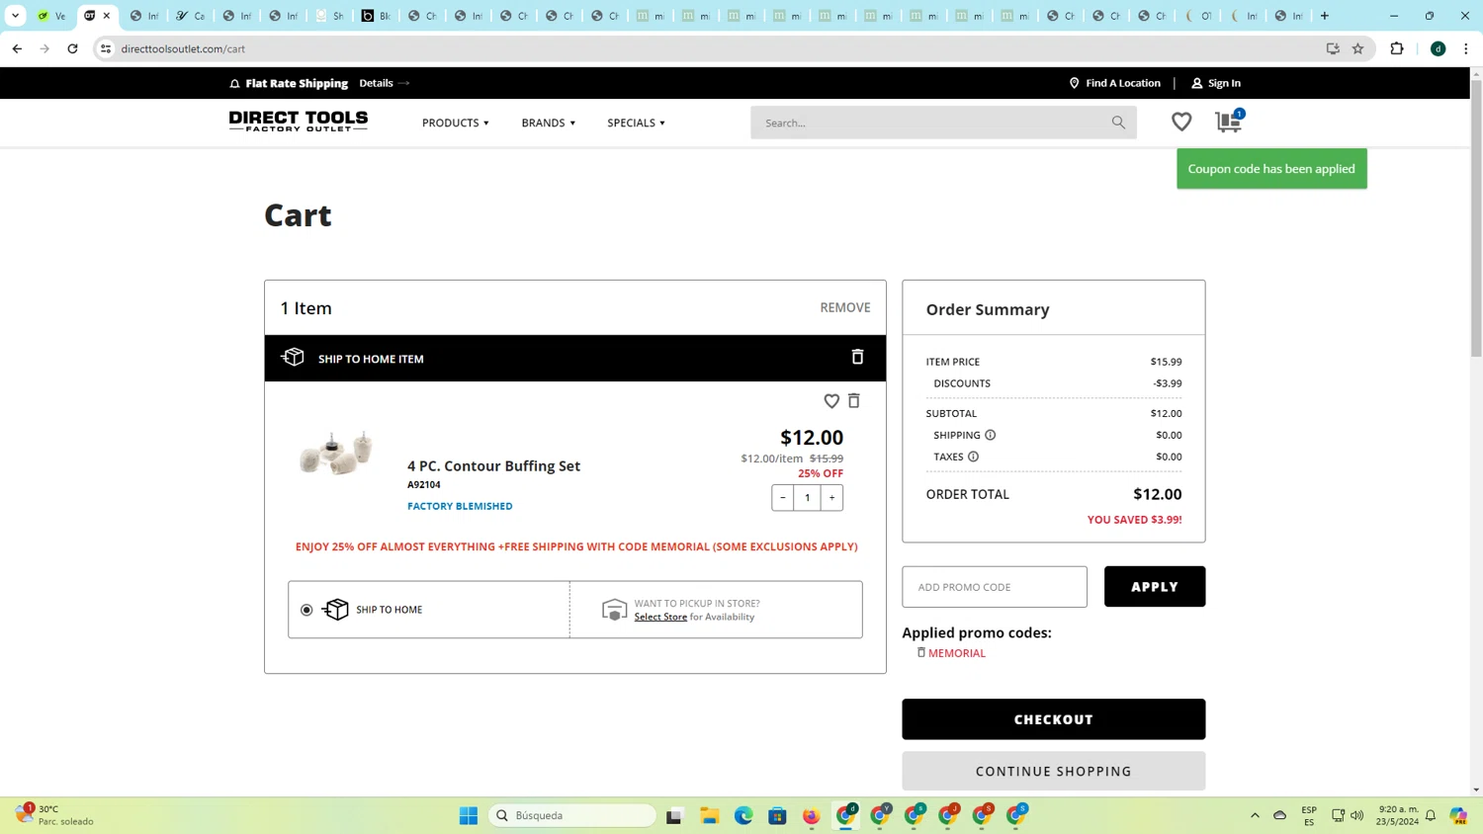1483x834 pixels.
Task: Click the browser back arrow
Action: pos(17,48)
